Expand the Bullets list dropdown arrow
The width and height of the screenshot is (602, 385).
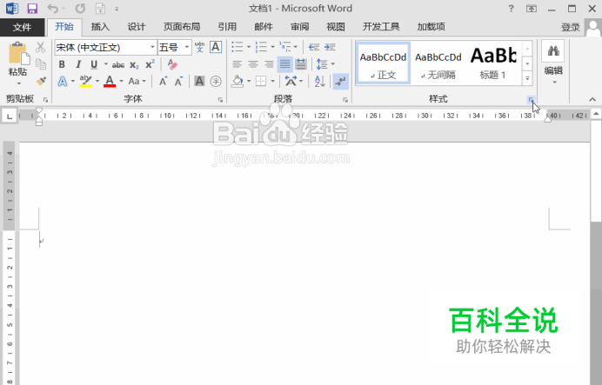(x=249, y=47)
